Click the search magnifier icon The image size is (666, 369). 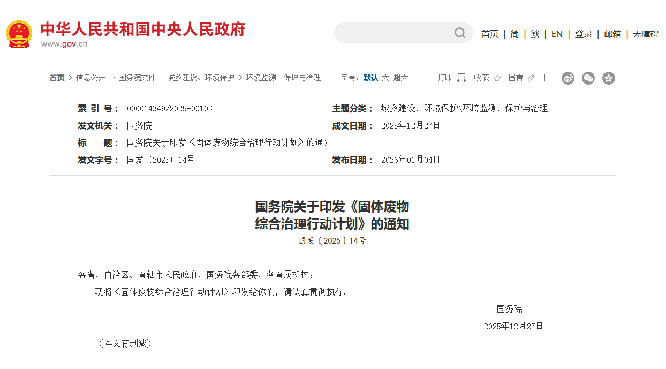[x=459, y=33]
